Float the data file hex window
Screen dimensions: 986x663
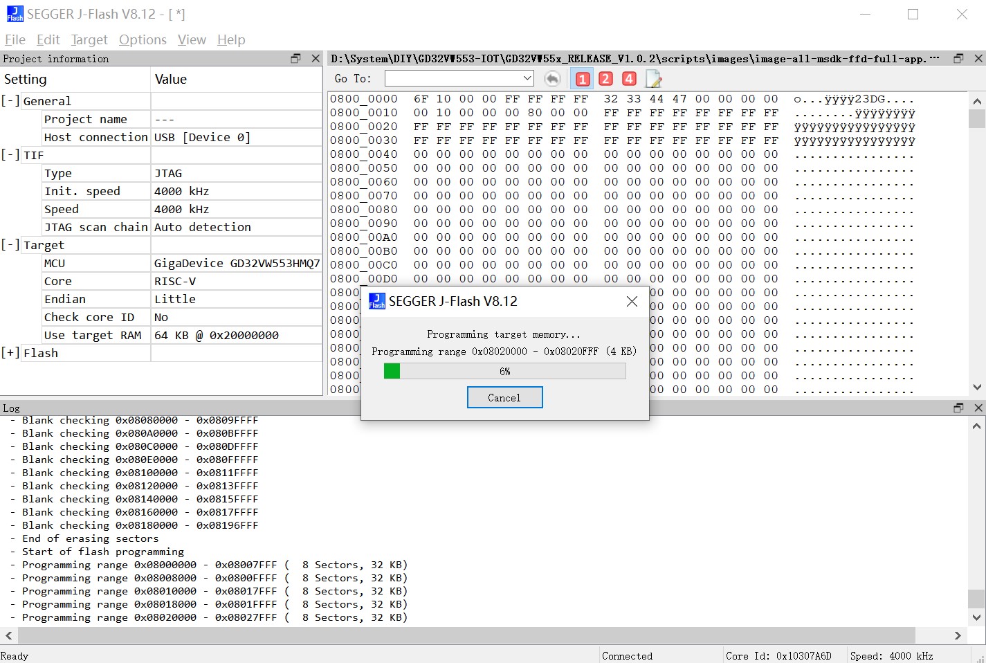click(958, 59)
